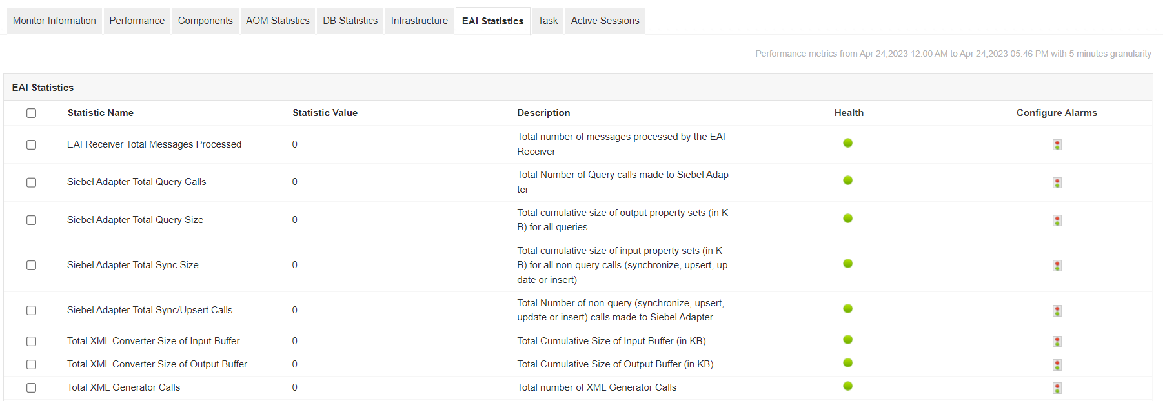The height and width of the screenshot is (401, 1165).
Task: Open alarm configuration for Total XML Generator Calls
Action: [x=1057, y=388]
